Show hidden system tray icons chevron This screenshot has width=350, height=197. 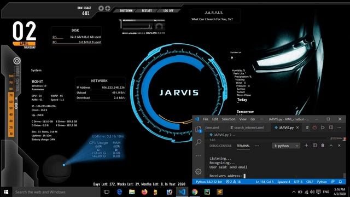pos(294,192)
